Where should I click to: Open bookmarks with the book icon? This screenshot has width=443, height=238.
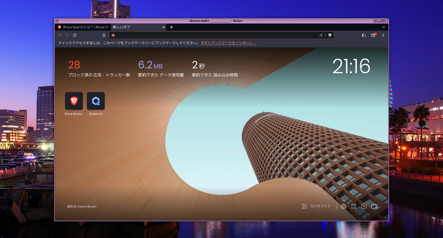point(354,206)
